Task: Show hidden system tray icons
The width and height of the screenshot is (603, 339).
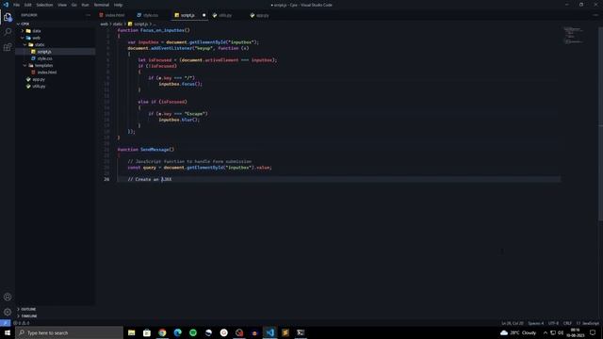Action: (545, 332)
